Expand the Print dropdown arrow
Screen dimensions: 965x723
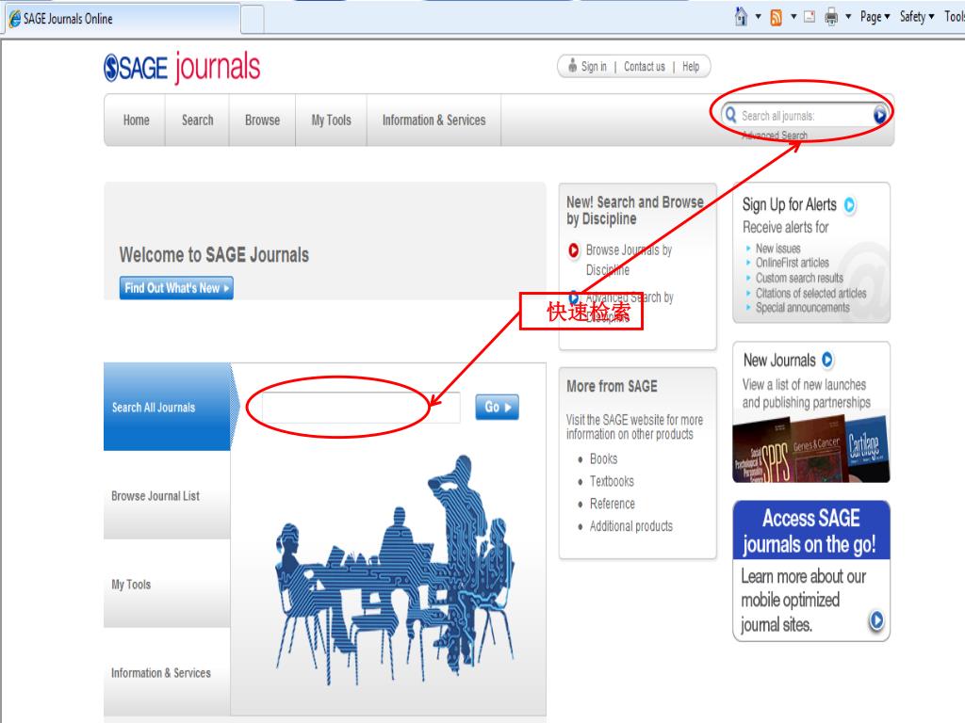point(848,17)
